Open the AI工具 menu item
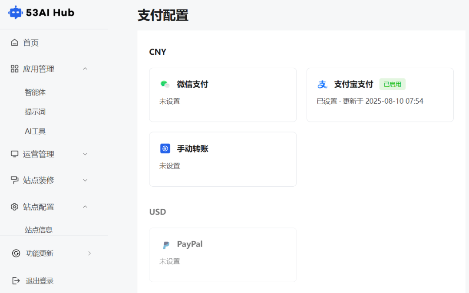Image resolution: width=469 pixels, height=293 pixels. [x=35, y=131]
